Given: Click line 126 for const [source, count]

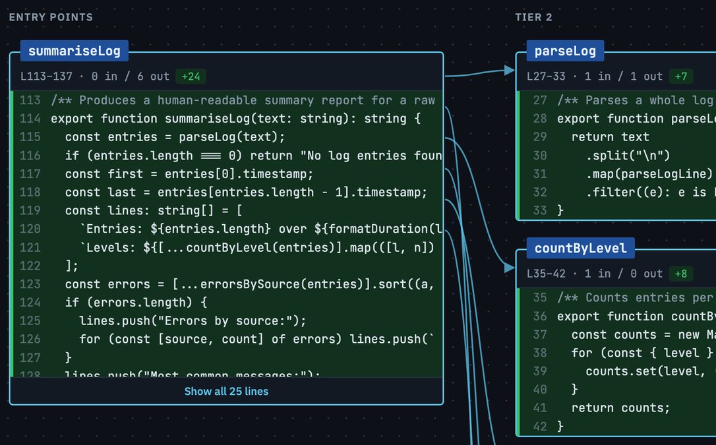Looking at the screenshot, I should (x=228, y=339).
